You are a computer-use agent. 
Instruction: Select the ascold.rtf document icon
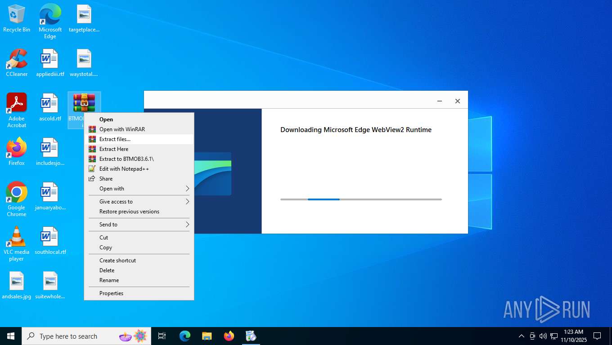tap(50, 107)
